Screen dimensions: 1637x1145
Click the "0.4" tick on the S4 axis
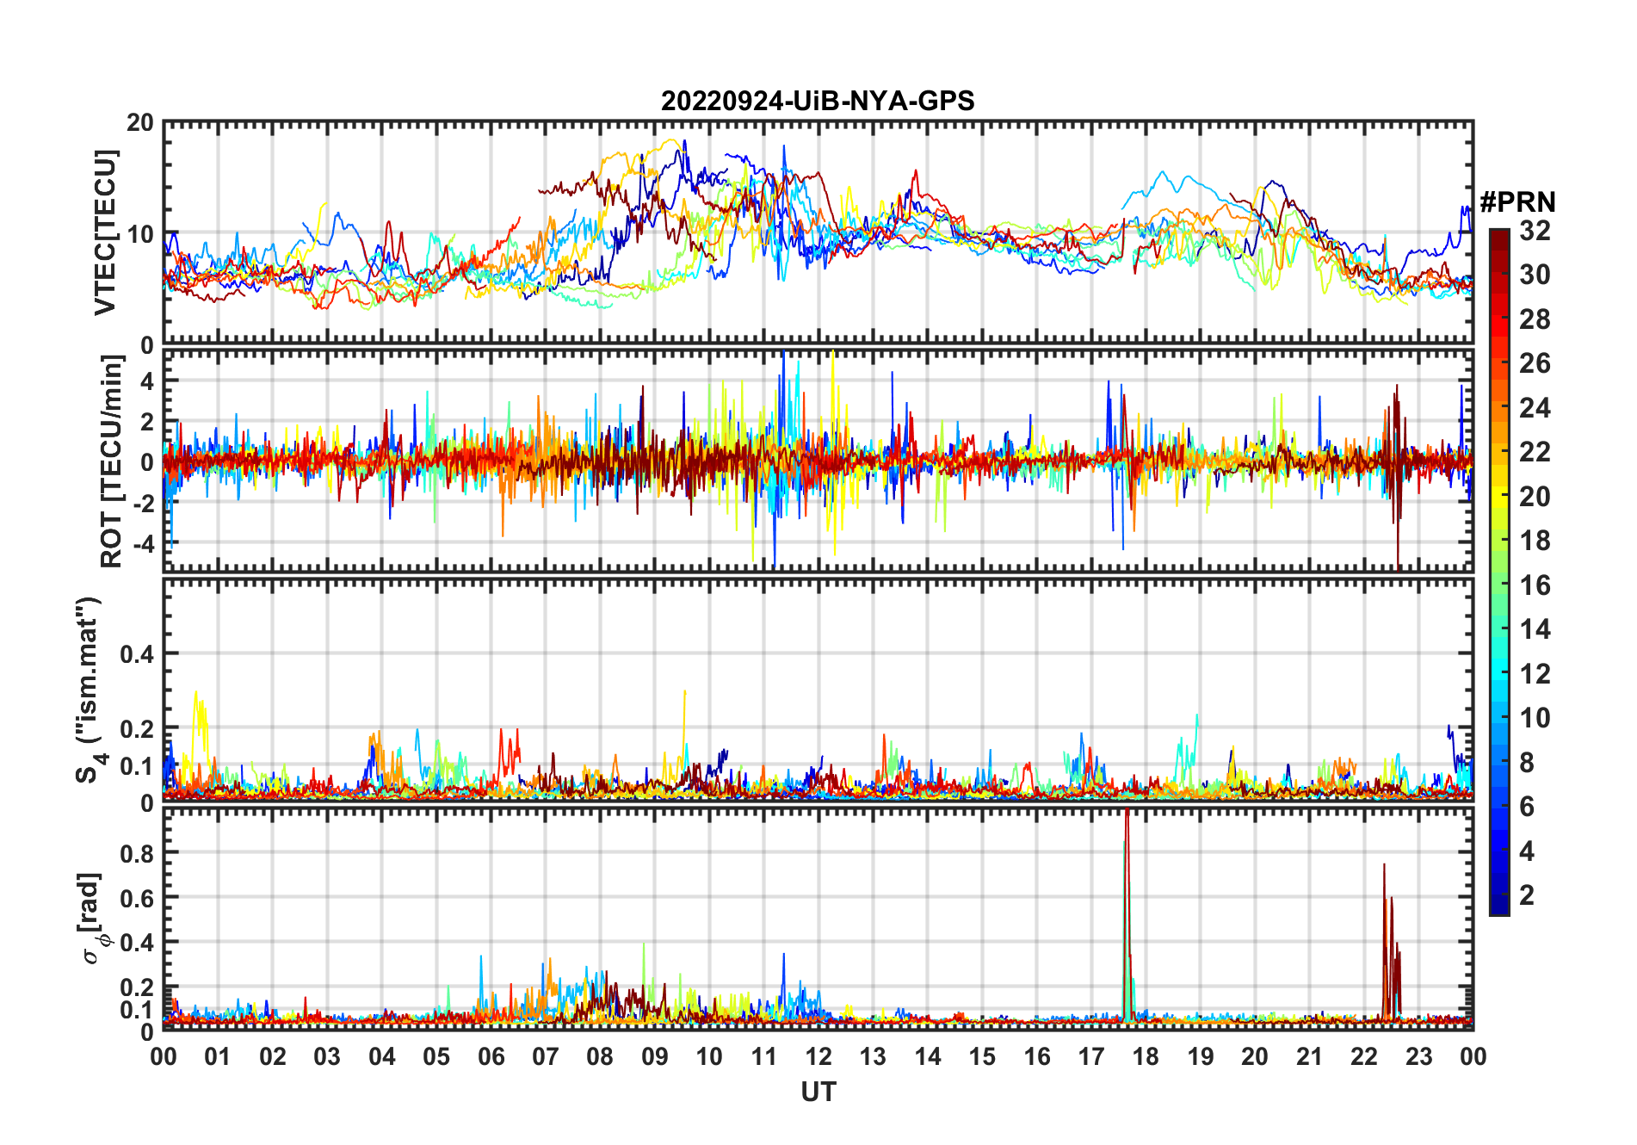(x=137, y=654)
